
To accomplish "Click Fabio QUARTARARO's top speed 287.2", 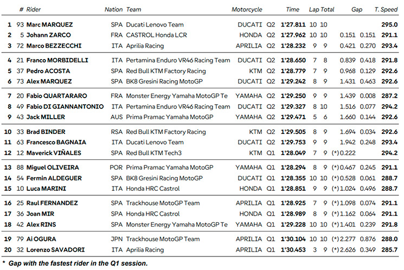I will [389, 96].
